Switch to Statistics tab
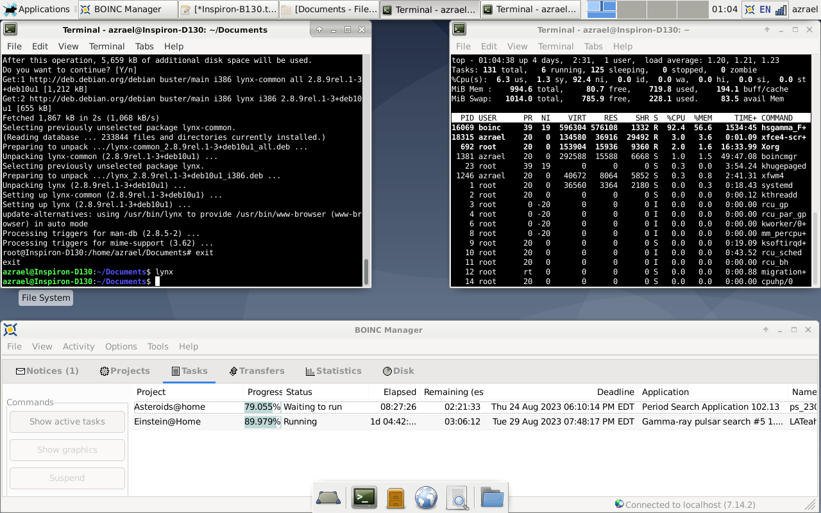The width and height of the screenshot is (821, 513). tap(334, 371)
